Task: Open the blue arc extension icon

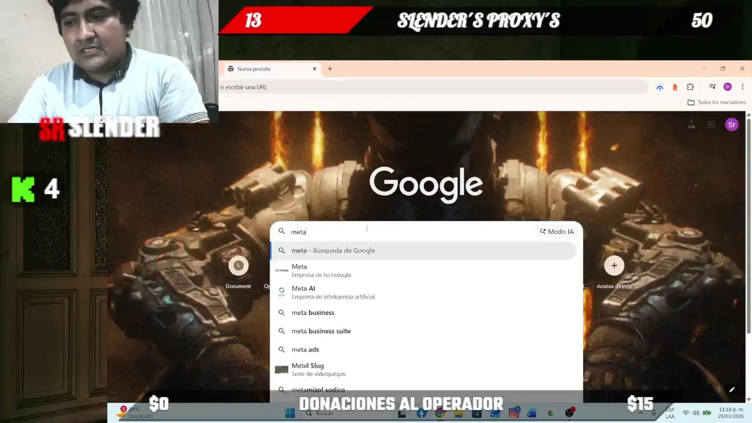Action: [x=660, y=87]
